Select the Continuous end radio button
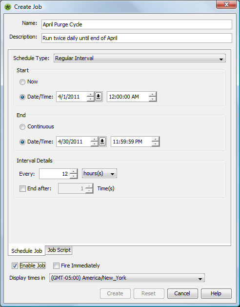This screenshot has height=307, width=240. point(22,127)
